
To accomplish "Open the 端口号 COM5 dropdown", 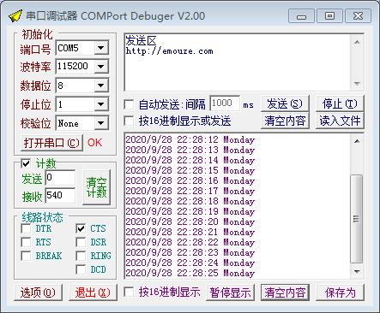I will click(101, 48).
